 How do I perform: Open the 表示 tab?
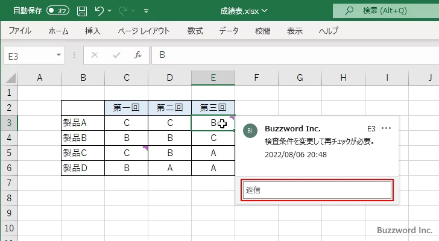295,31
